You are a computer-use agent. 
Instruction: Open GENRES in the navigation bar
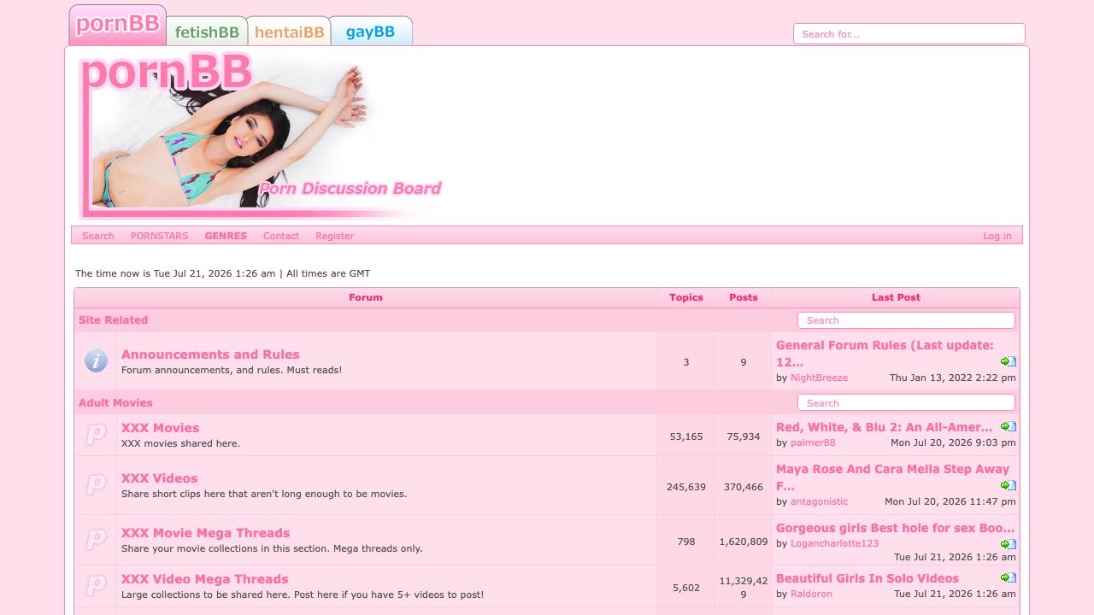point(226,236)
